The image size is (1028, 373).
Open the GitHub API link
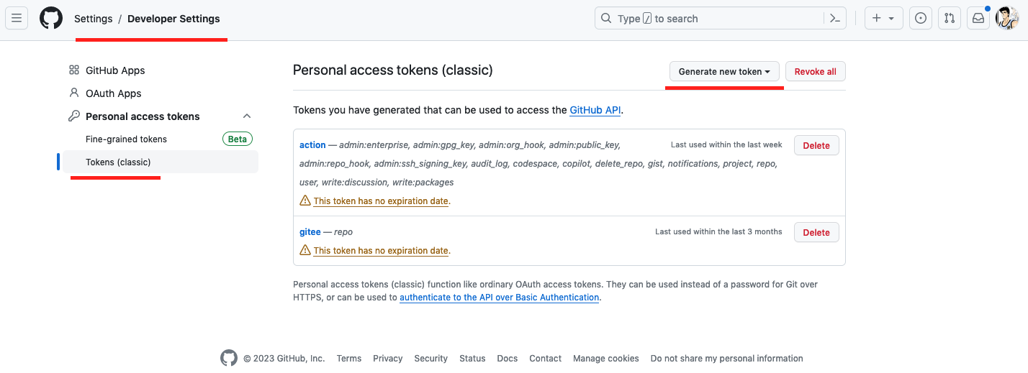point(595,111)
